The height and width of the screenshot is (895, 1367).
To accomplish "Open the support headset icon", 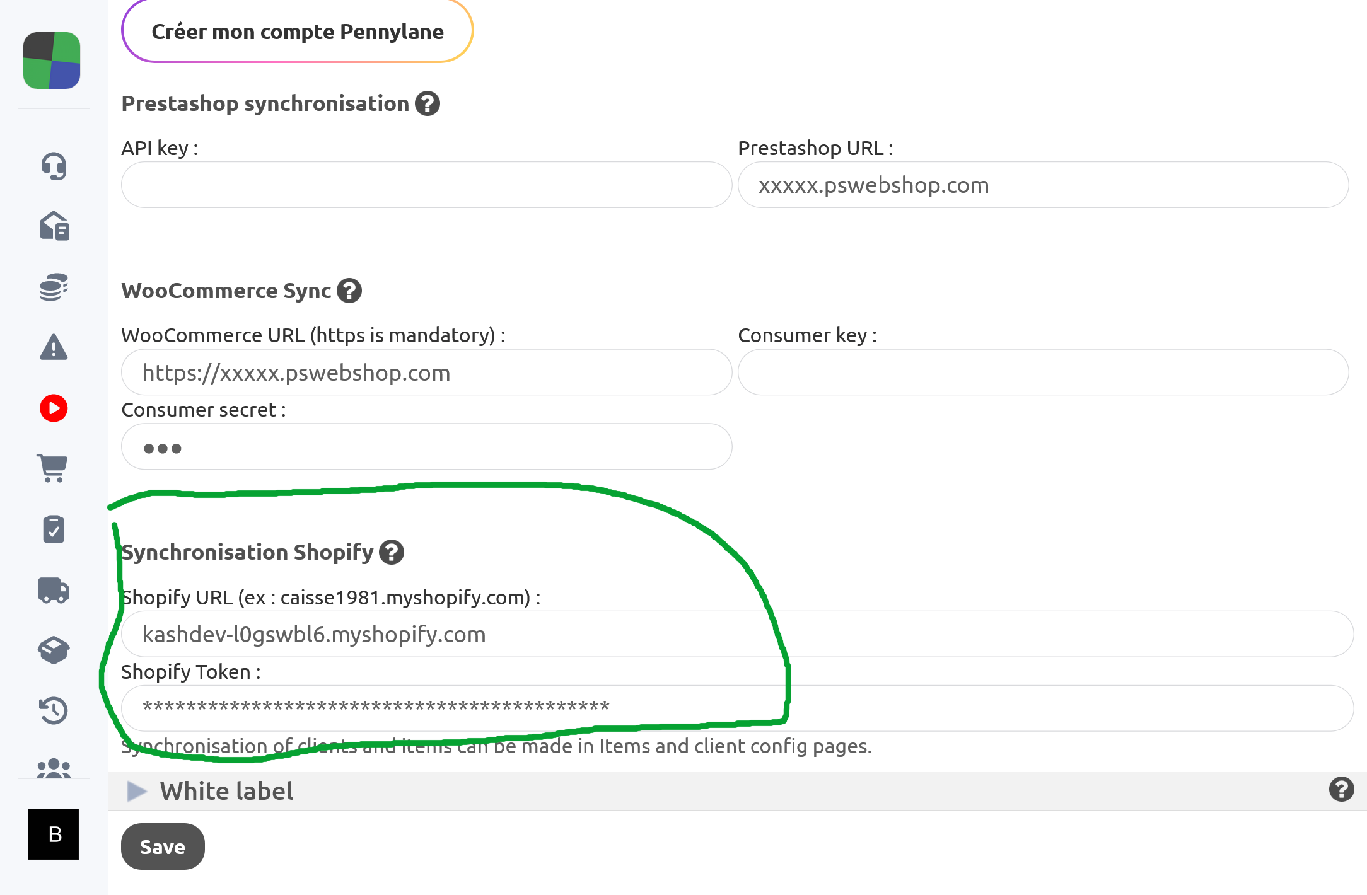I will (54, 166).
